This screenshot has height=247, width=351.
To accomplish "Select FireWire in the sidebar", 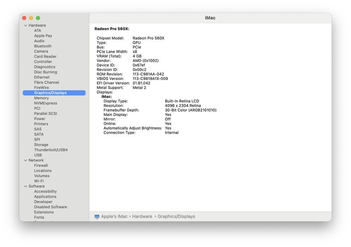I will tap(41, 87).
